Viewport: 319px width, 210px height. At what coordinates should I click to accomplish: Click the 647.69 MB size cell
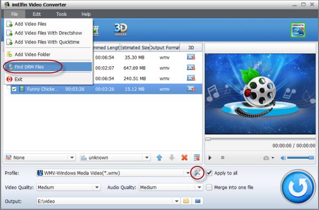(x=135, y=68)
